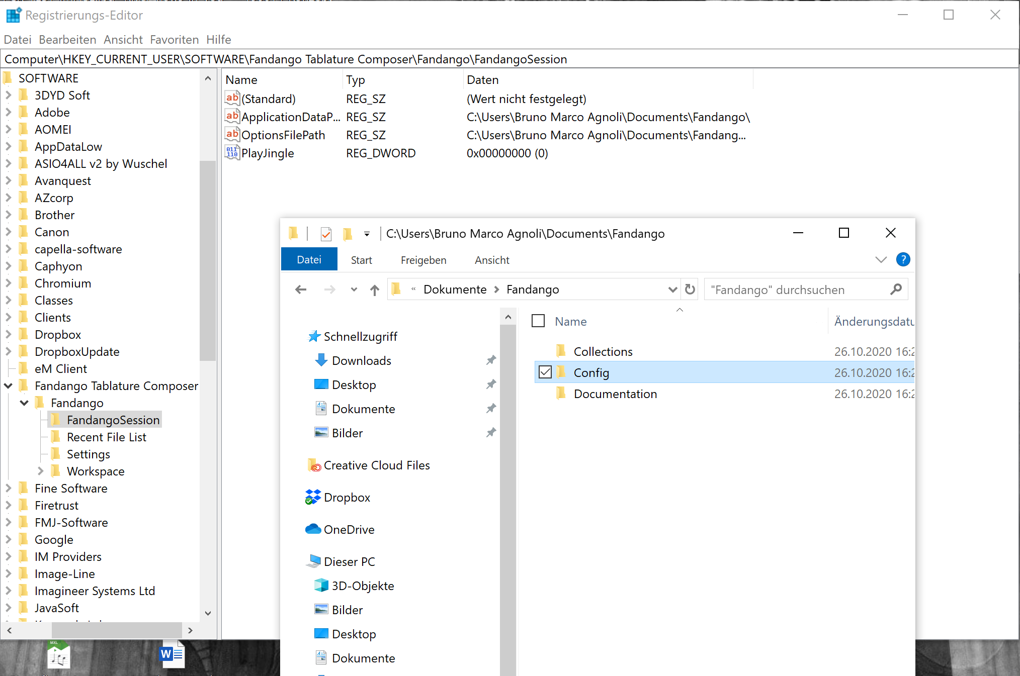Click the back arrow in Explorer

(301, 289)
